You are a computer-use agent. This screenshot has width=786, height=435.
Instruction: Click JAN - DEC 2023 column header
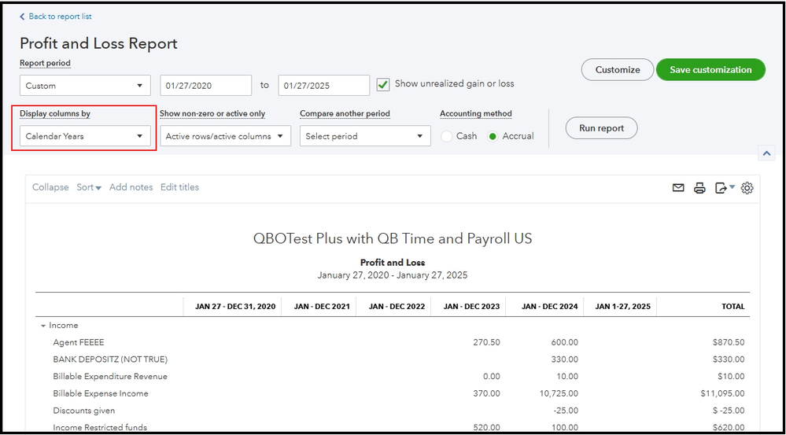point(471,307)
